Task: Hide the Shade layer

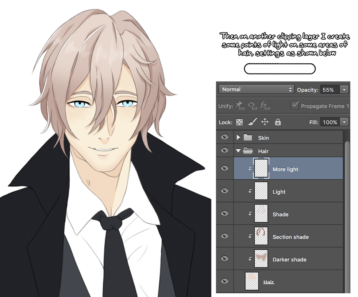Action: 225,213
